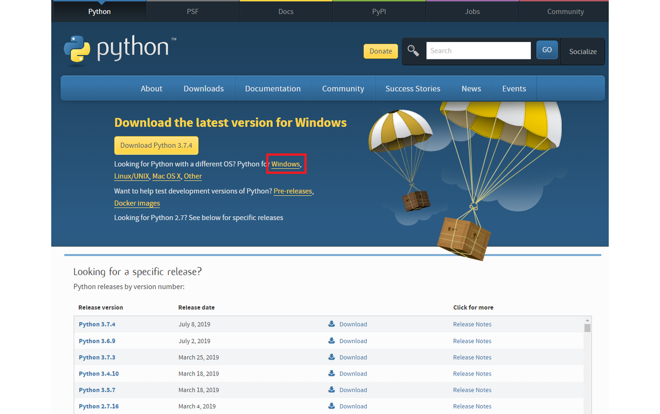Open the Documentation menu
660x414 pixels.
click(x=273, y=89)
